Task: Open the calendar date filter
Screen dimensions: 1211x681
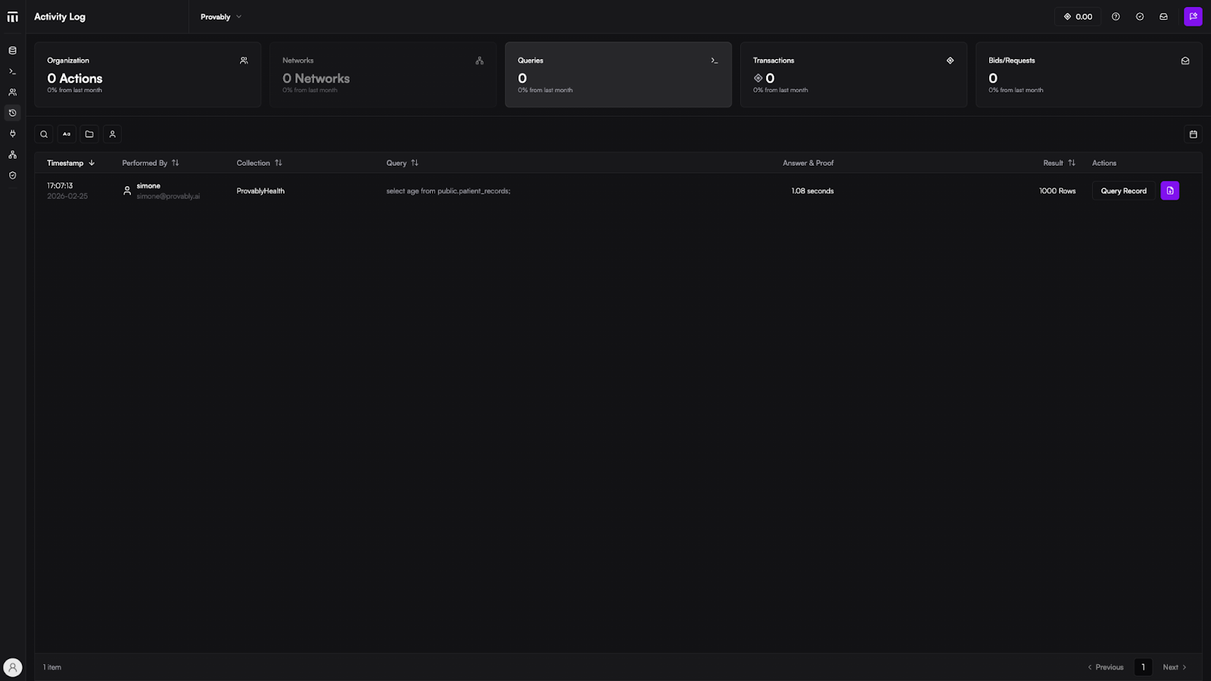Action: (x=1193, y=134)
